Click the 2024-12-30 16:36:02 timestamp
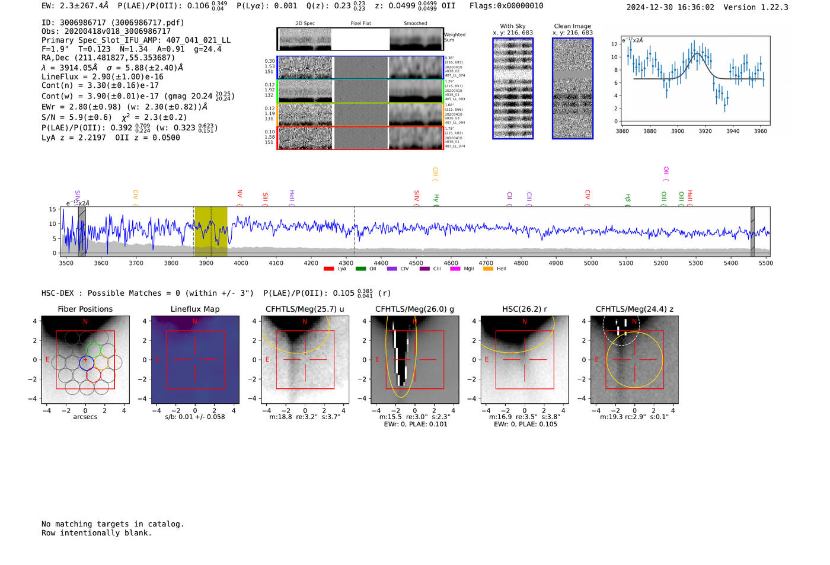The image size is (830, 565). [671, 7]
